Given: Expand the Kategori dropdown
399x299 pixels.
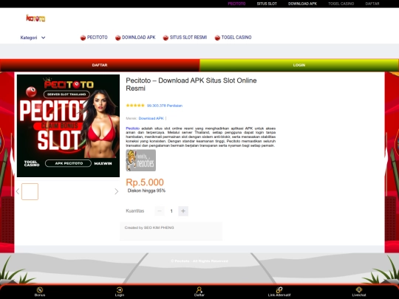Looking at the screenshot, I should pyautogui.click(x=33, y=38).
